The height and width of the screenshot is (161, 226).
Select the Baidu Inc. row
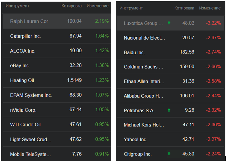click(x=134, y=52)
